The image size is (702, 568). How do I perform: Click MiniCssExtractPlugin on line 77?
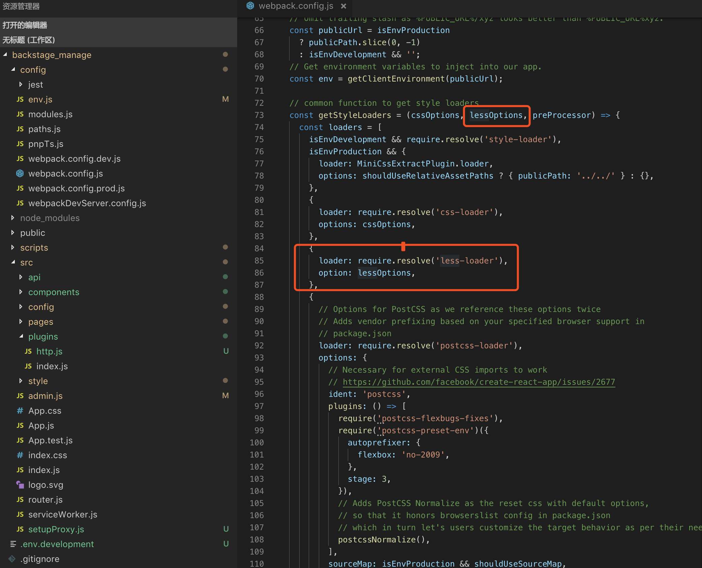406,164
